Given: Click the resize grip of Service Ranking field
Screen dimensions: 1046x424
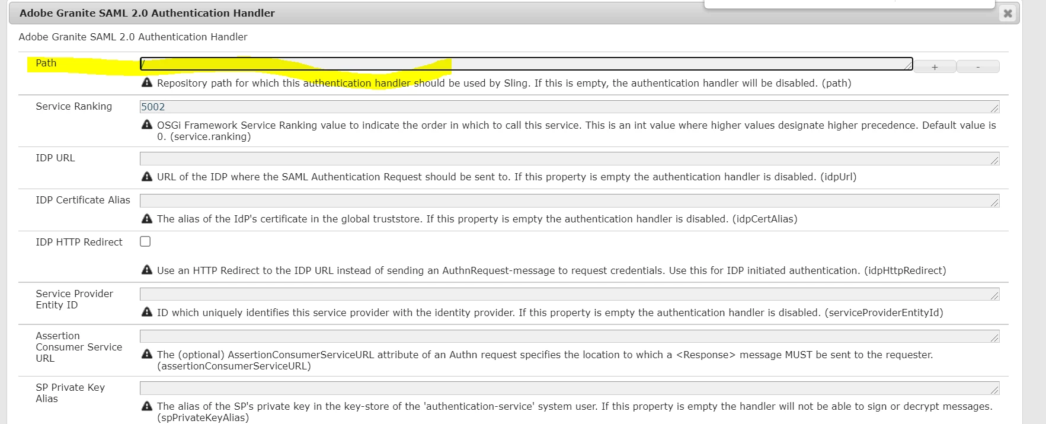Looking at the screenshot, I should (994, 108).
